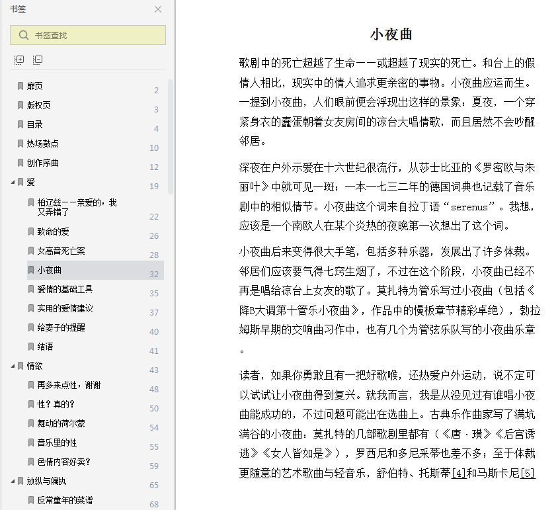The height and width of the screenshot is (510, 560).
Task: Collapse all bookmarks with the minus icon
Action: coord(38,60)
